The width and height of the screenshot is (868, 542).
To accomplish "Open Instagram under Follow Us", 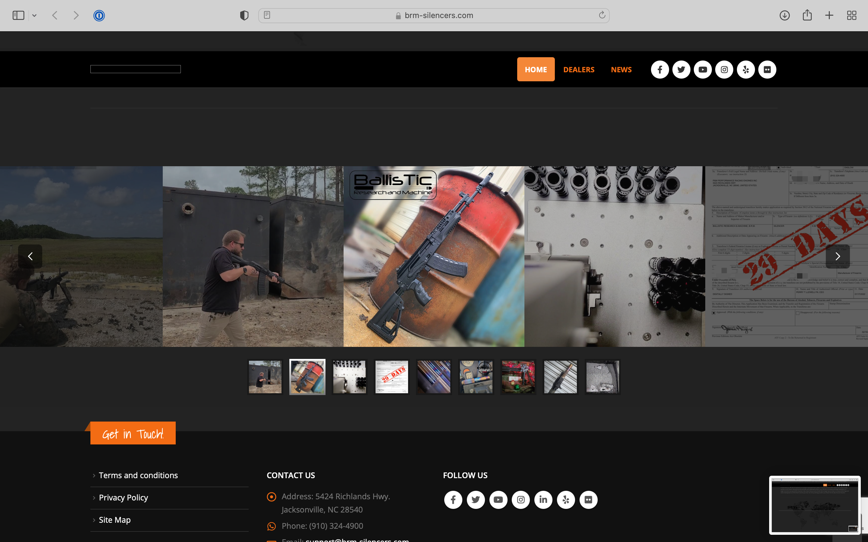I will coord(521,500).
